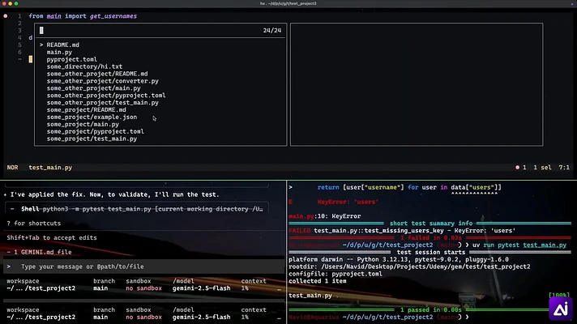This screenshot has height=324, width=577.
Task: Click 'no sandbox' in the bottom status row
Action: tap(144, 317)
